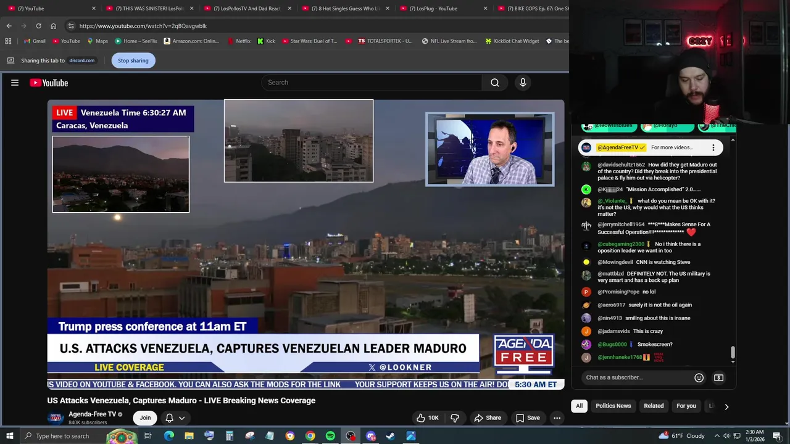Image resolution: width=790 pixels, height=444 pixels.
Task: Toggle channel notification bell
Action: pos(169,417)
